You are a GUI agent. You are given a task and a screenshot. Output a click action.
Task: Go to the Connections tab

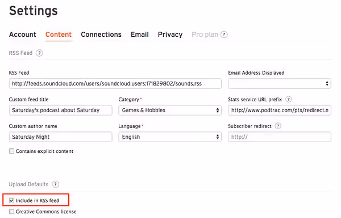click(x=101, y=35)
